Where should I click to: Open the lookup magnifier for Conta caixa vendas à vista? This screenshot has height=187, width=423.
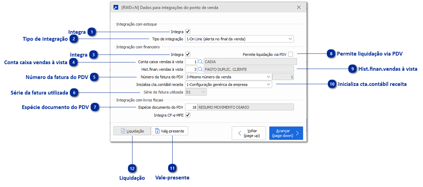tap(200, 62)
